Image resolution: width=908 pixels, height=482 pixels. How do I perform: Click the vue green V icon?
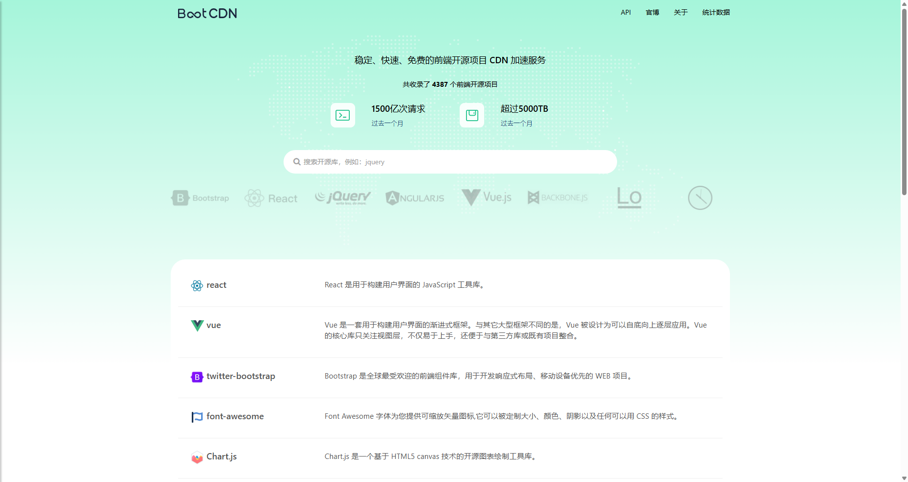[197, 326]
